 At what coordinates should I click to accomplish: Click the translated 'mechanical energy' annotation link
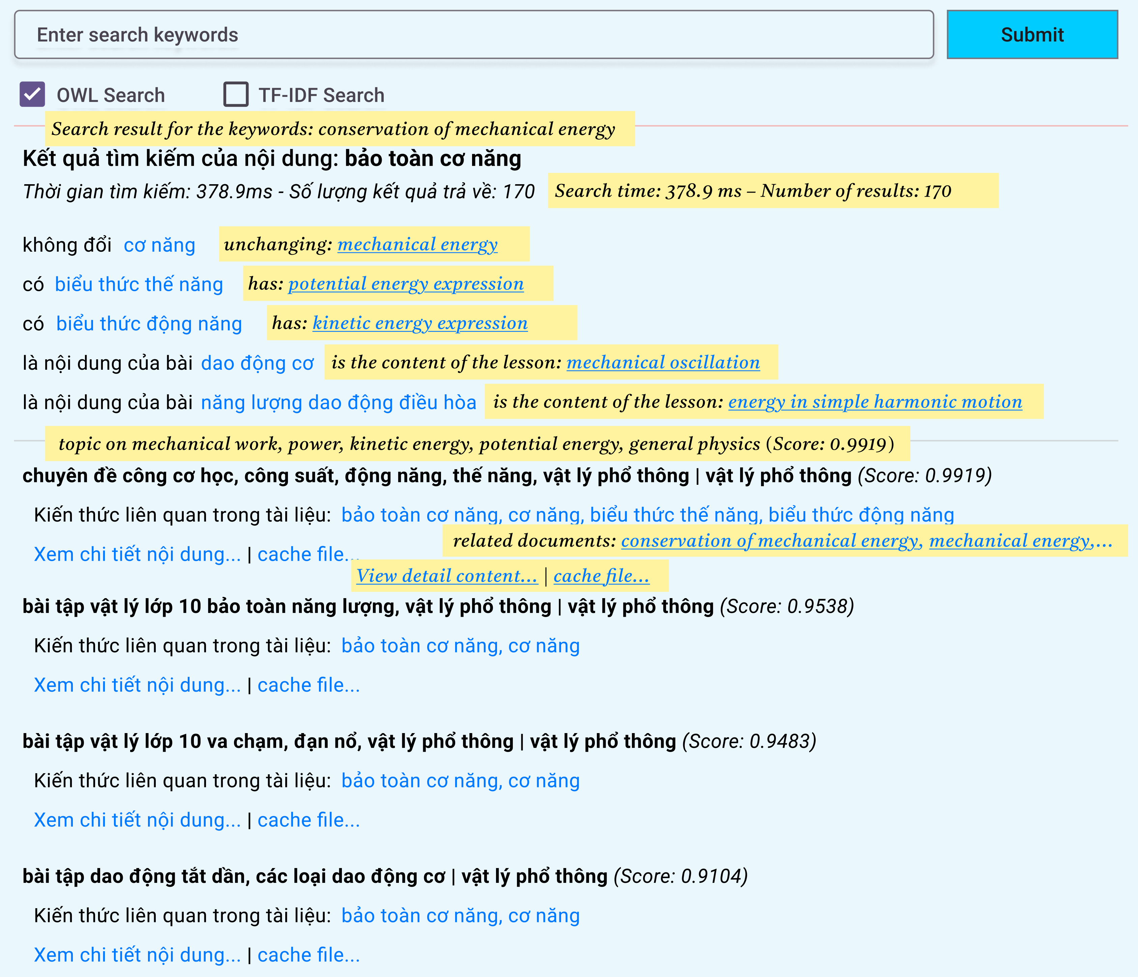(x=417, y=244)
